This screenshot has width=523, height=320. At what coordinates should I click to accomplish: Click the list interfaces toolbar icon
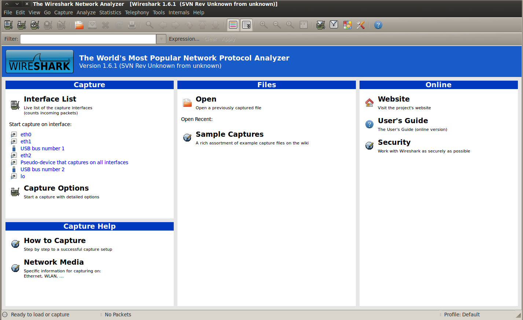pos(8,25)
